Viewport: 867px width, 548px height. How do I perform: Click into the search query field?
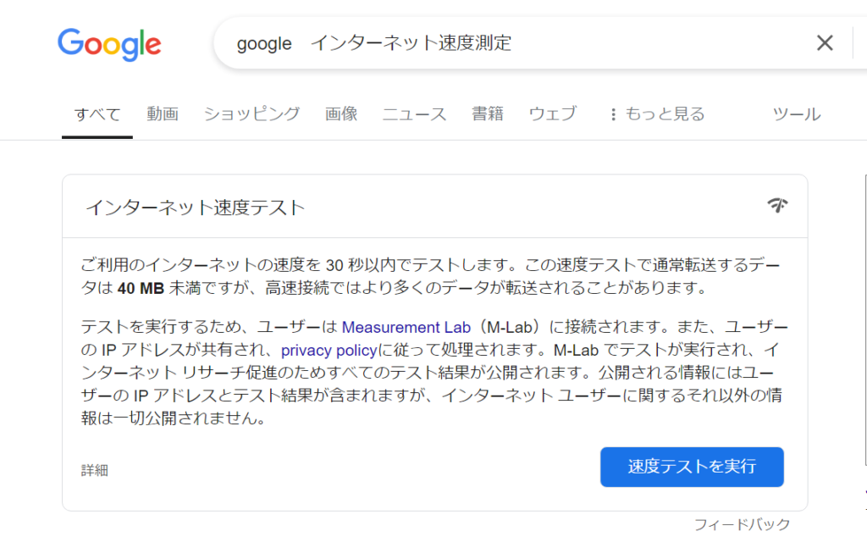pos(508,43)
